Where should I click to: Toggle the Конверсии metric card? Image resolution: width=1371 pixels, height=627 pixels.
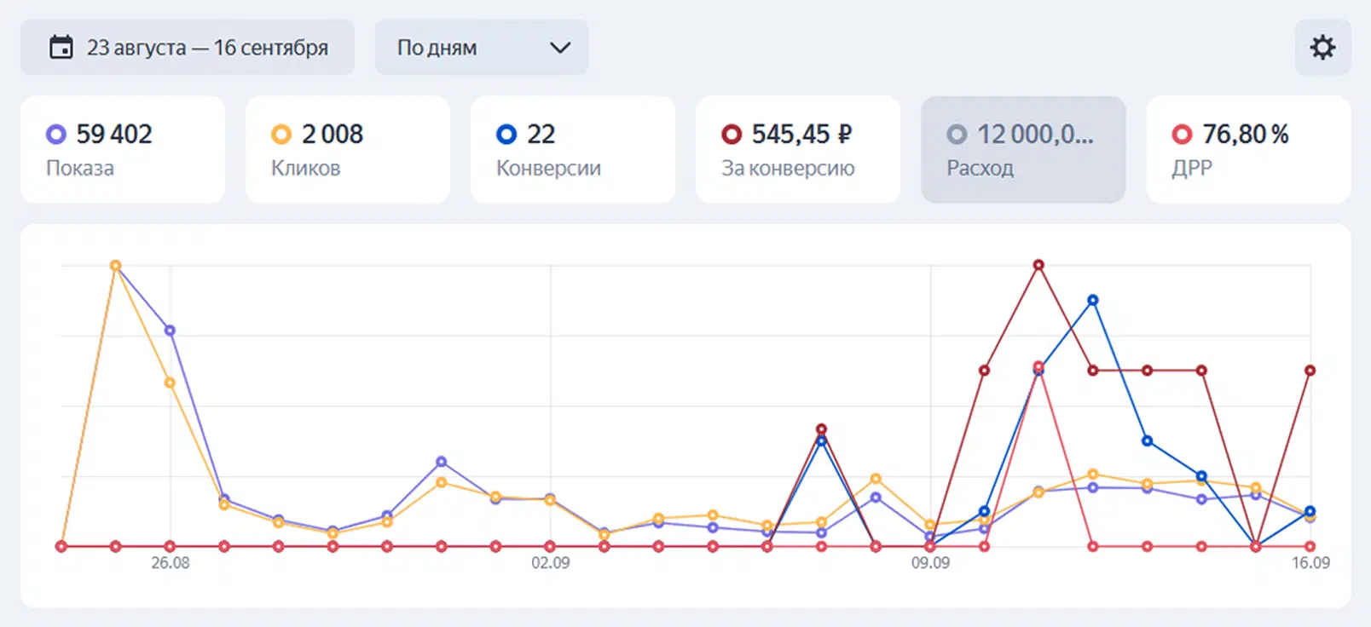573,149
